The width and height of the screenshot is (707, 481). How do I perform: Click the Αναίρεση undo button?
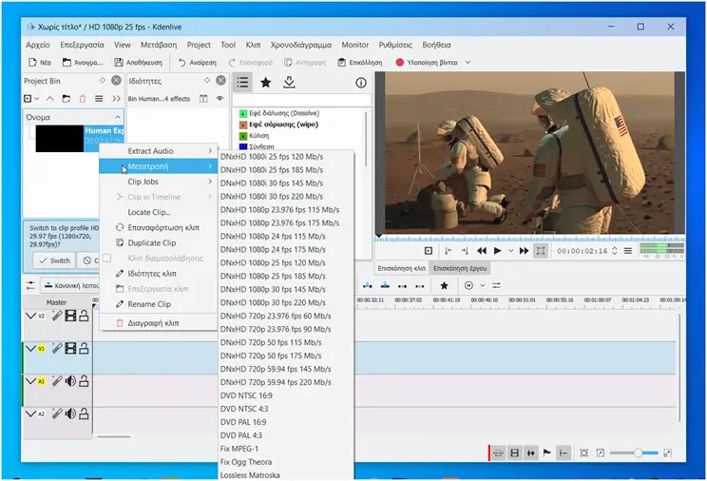pyautogui.click(x=198, y=63)
